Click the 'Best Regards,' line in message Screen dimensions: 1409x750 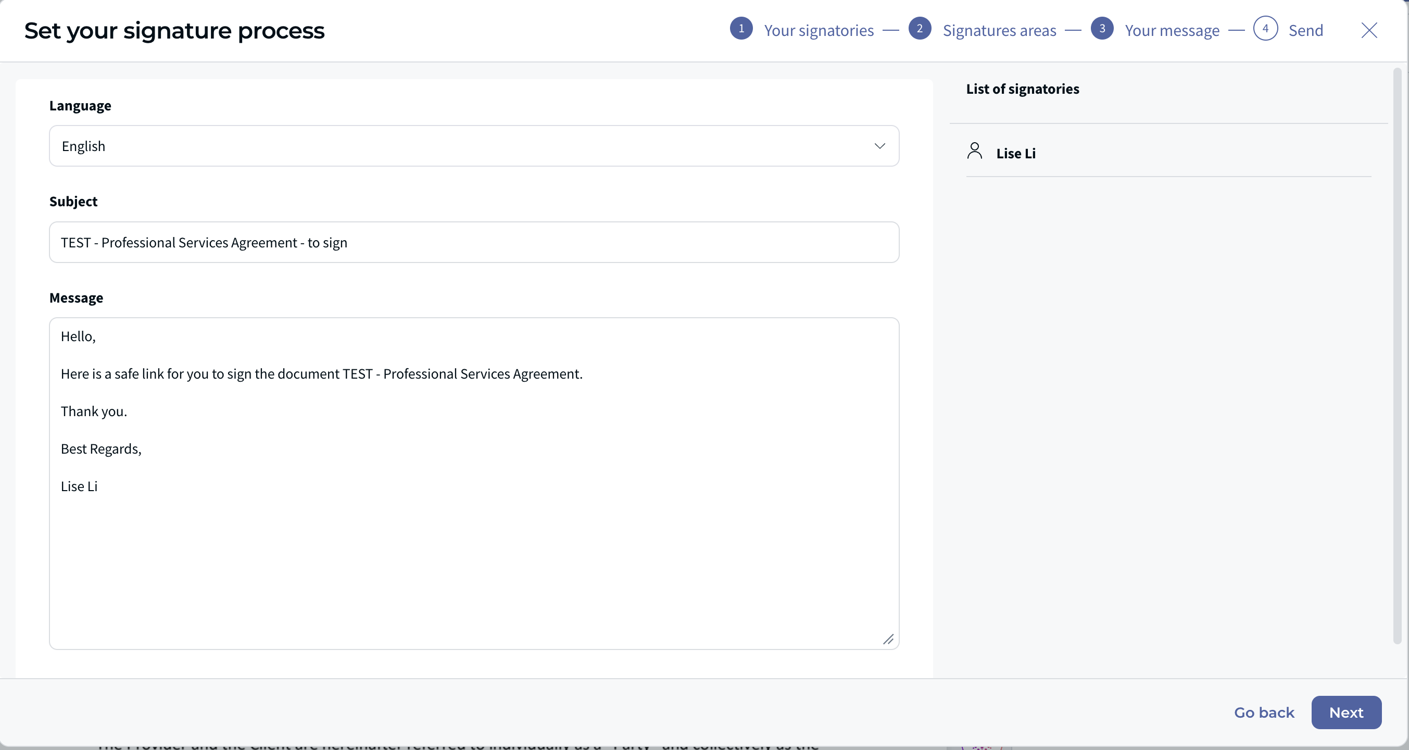point(101,449)
